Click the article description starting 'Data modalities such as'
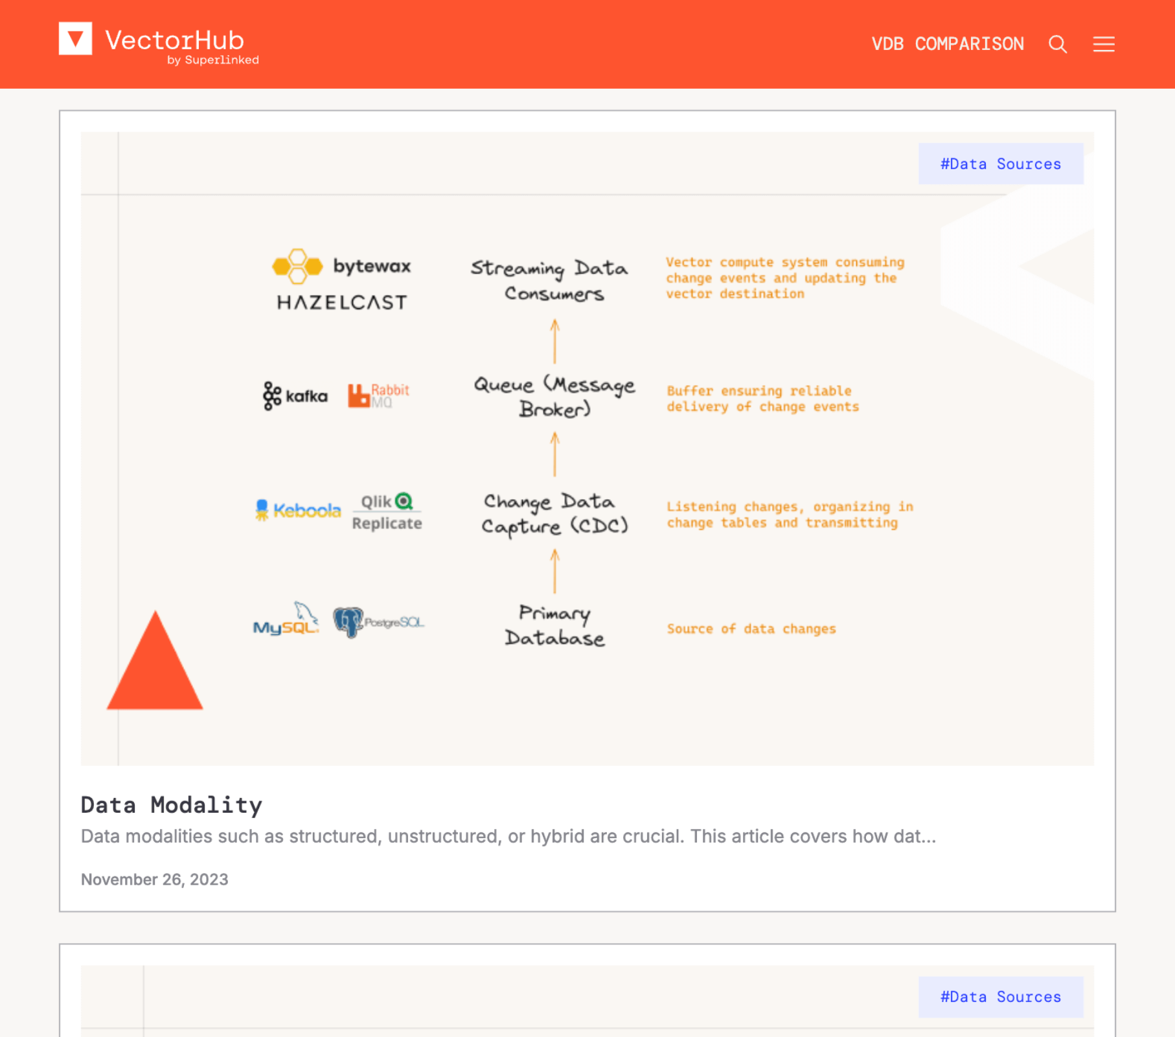1175x1037 pixels. tap(508, 836)
